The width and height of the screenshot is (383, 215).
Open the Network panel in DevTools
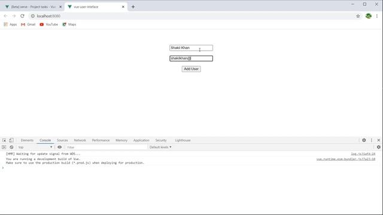(80, 140)
